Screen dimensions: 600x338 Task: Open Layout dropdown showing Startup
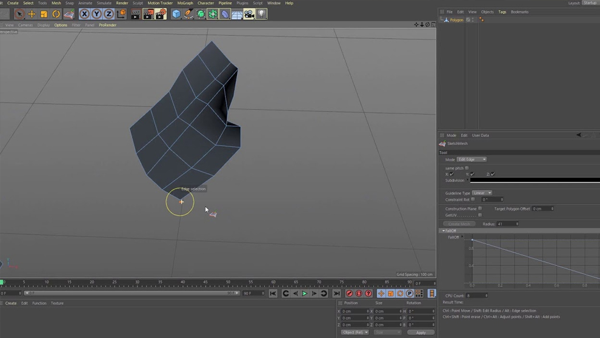(x=590, y=2)
